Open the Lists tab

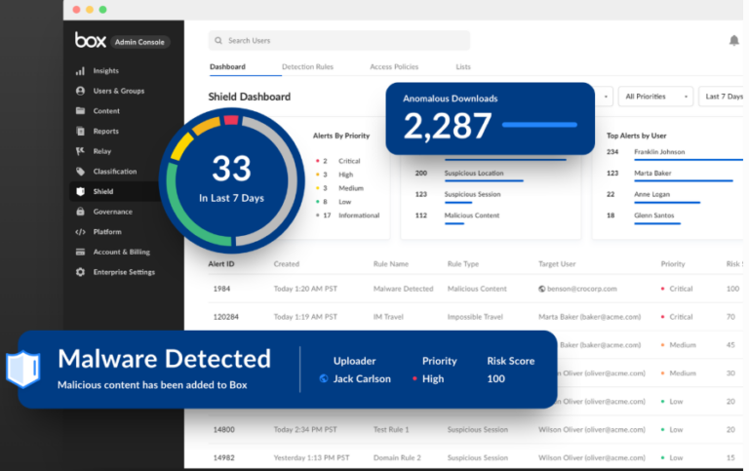(x=463, y=67)
